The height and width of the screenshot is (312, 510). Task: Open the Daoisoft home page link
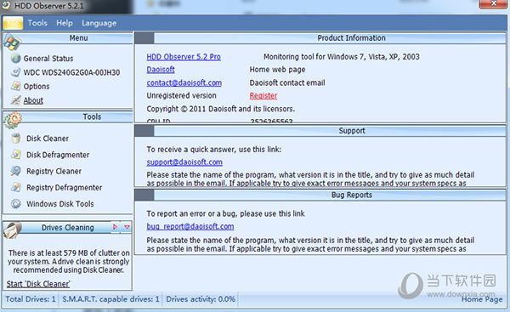(161, 70)
